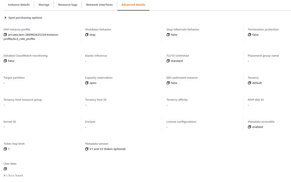Copy the Stop-hibernate behavior value
The height and width of the screenshot is (182, 291).
tap(168, 34)
